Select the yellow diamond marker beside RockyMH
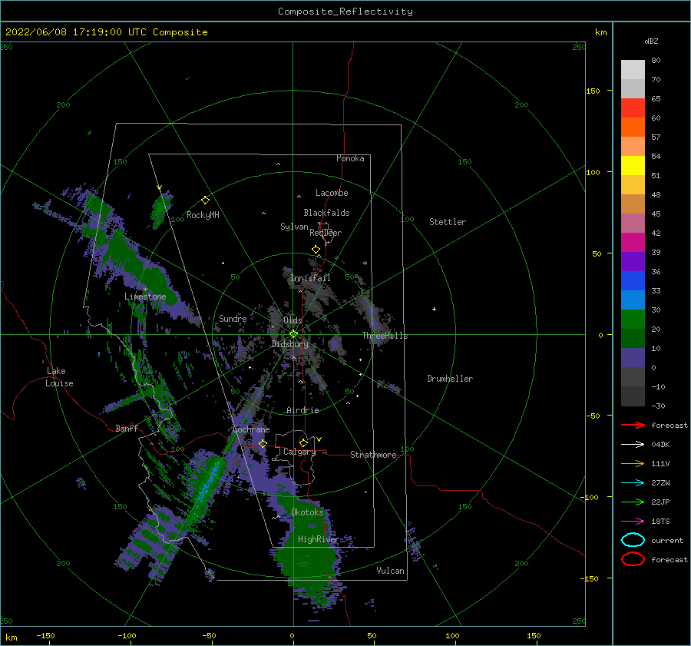The width and height of the screenshot is (691, 646). tap(205, 200)
